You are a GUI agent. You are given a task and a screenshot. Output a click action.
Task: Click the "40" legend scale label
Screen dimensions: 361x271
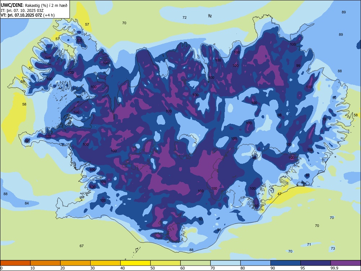click(122, 268)
